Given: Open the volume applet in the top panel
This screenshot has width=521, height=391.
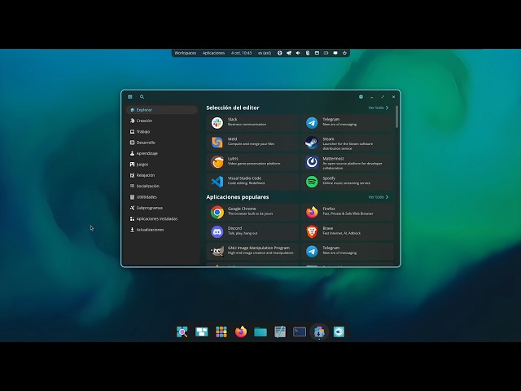Looking at the screenshot, I should click(x=299, y=53).
